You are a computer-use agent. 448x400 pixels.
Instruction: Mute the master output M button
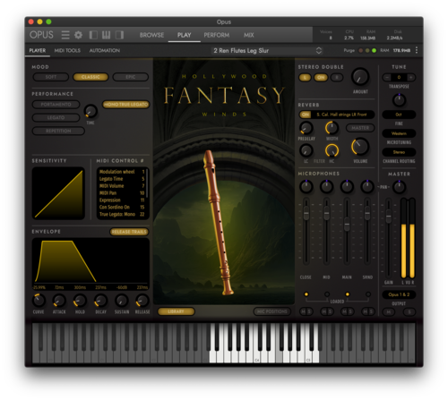click(389, 312)
